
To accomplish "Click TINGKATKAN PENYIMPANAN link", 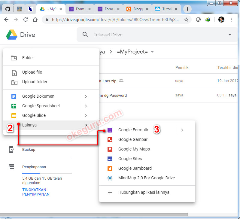I will pyautogui.click(x=36, y=192).
